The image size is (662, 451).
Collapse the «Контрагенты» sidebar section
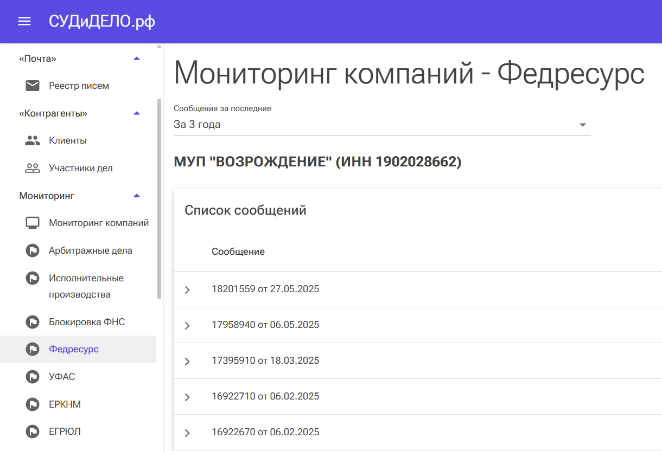coord(137,113)
